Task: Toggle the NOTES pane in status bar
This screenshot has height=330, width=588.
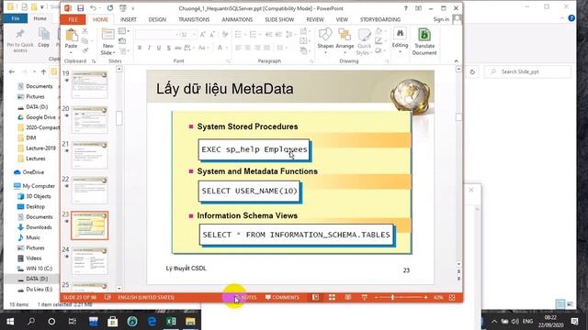Action: (x=245, y=297)
